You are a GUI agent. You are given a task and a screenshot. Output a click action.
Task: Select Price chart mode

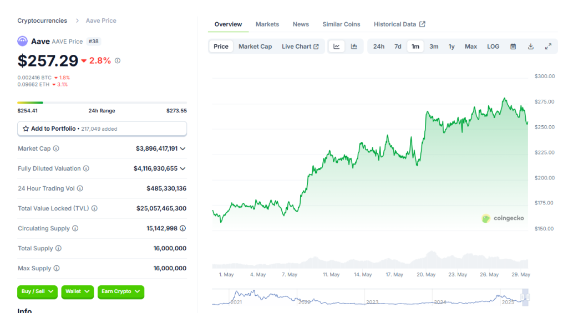pos(221,47)
